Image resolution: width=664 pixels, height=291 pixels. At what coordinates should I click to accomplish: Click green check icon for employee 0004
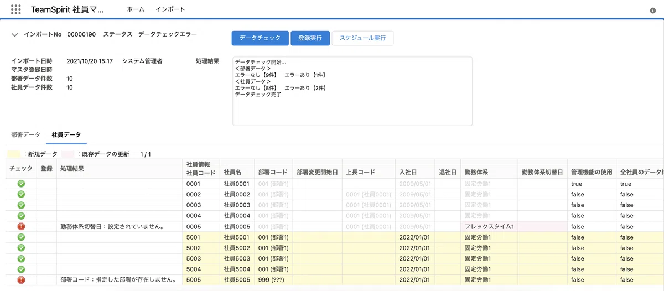(21, 216)
